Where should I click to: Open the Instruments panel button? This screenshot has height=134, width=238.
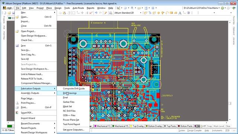[217, 131]
